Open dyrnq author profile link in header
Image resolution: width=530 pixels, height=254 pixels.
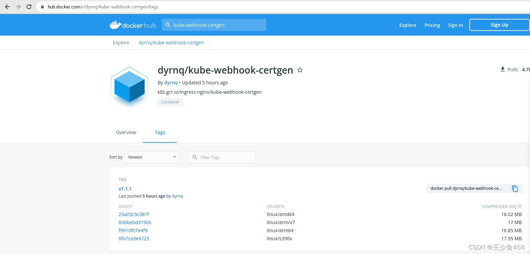coord(171,83)
